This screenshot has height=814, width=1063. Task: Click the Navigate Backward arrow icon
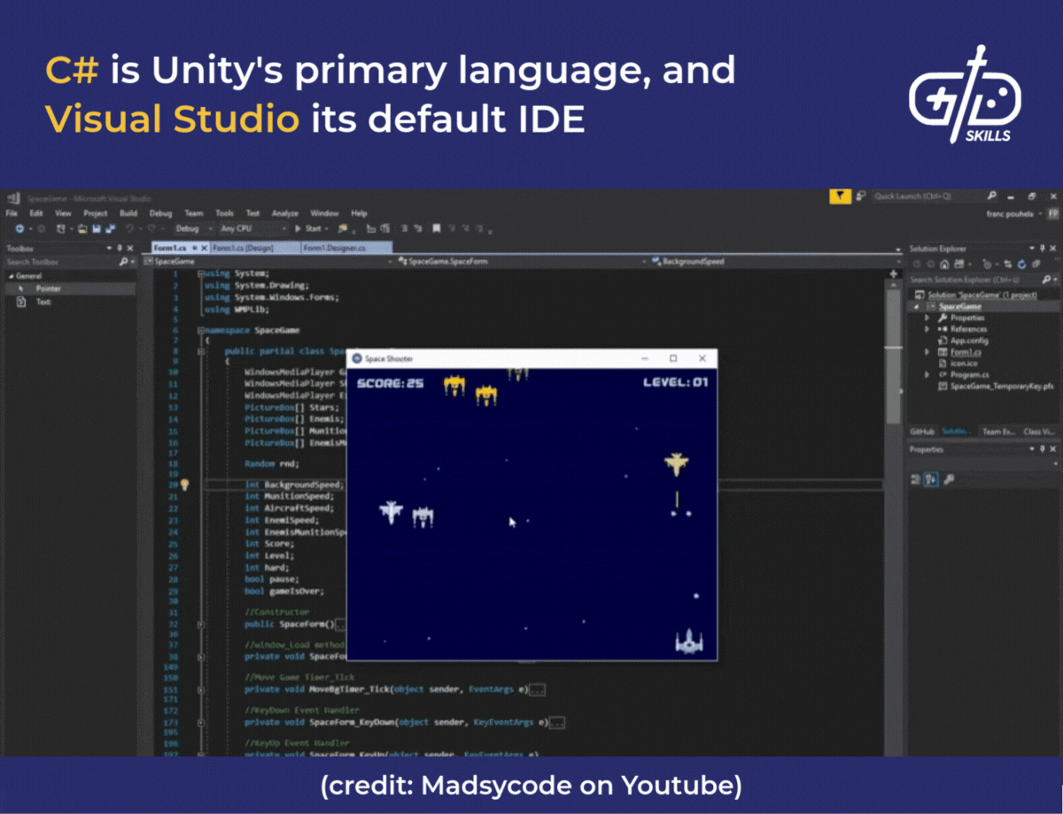pos(19,228)
